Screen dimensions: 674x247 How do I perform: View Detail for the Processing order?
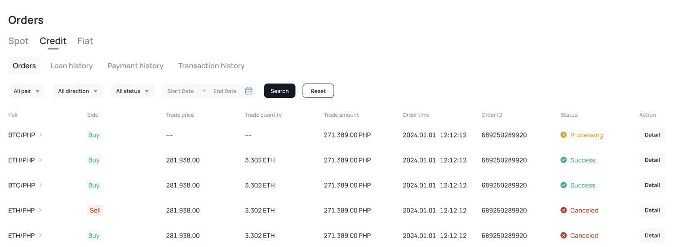coord(652,135)
